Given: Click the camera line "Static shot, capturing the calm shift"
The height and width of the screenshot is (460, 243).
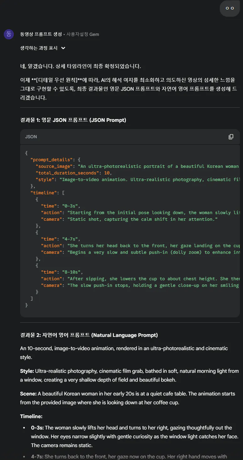Looking at the screenshot, I should pos(129,219).
